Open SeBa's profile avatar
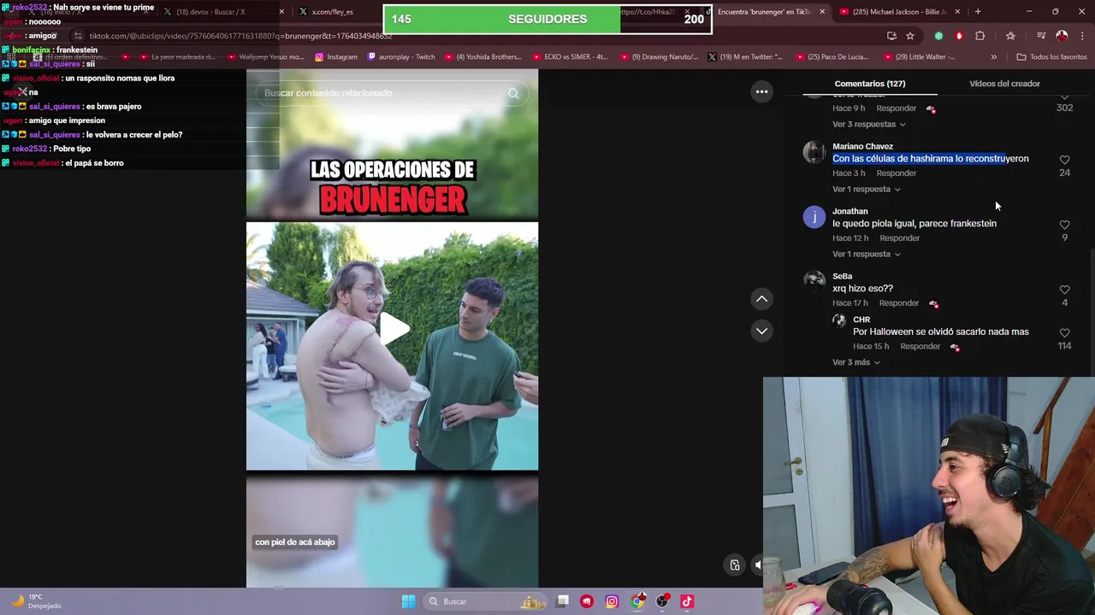Viewport: 1095px width, 615px height. point(814,282)
